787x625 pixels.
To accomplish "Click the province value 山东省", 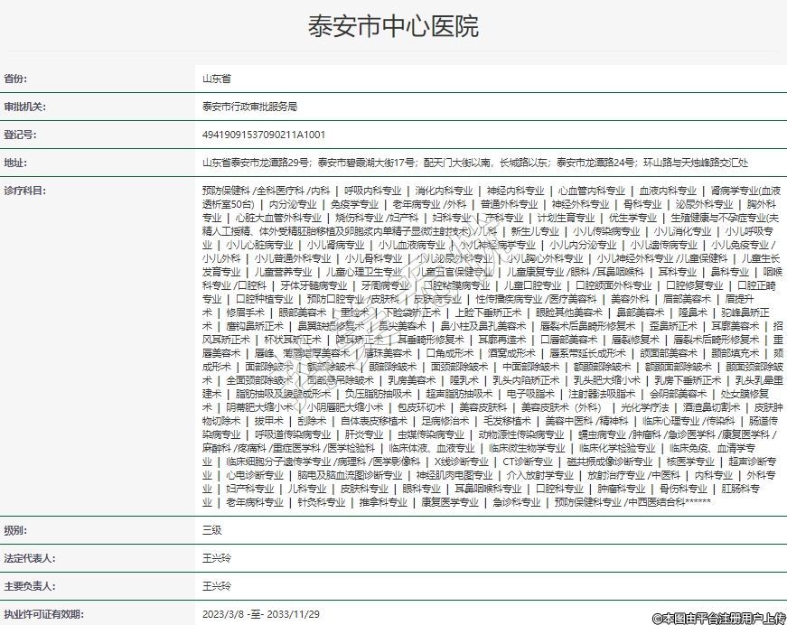I will (216, 79).
